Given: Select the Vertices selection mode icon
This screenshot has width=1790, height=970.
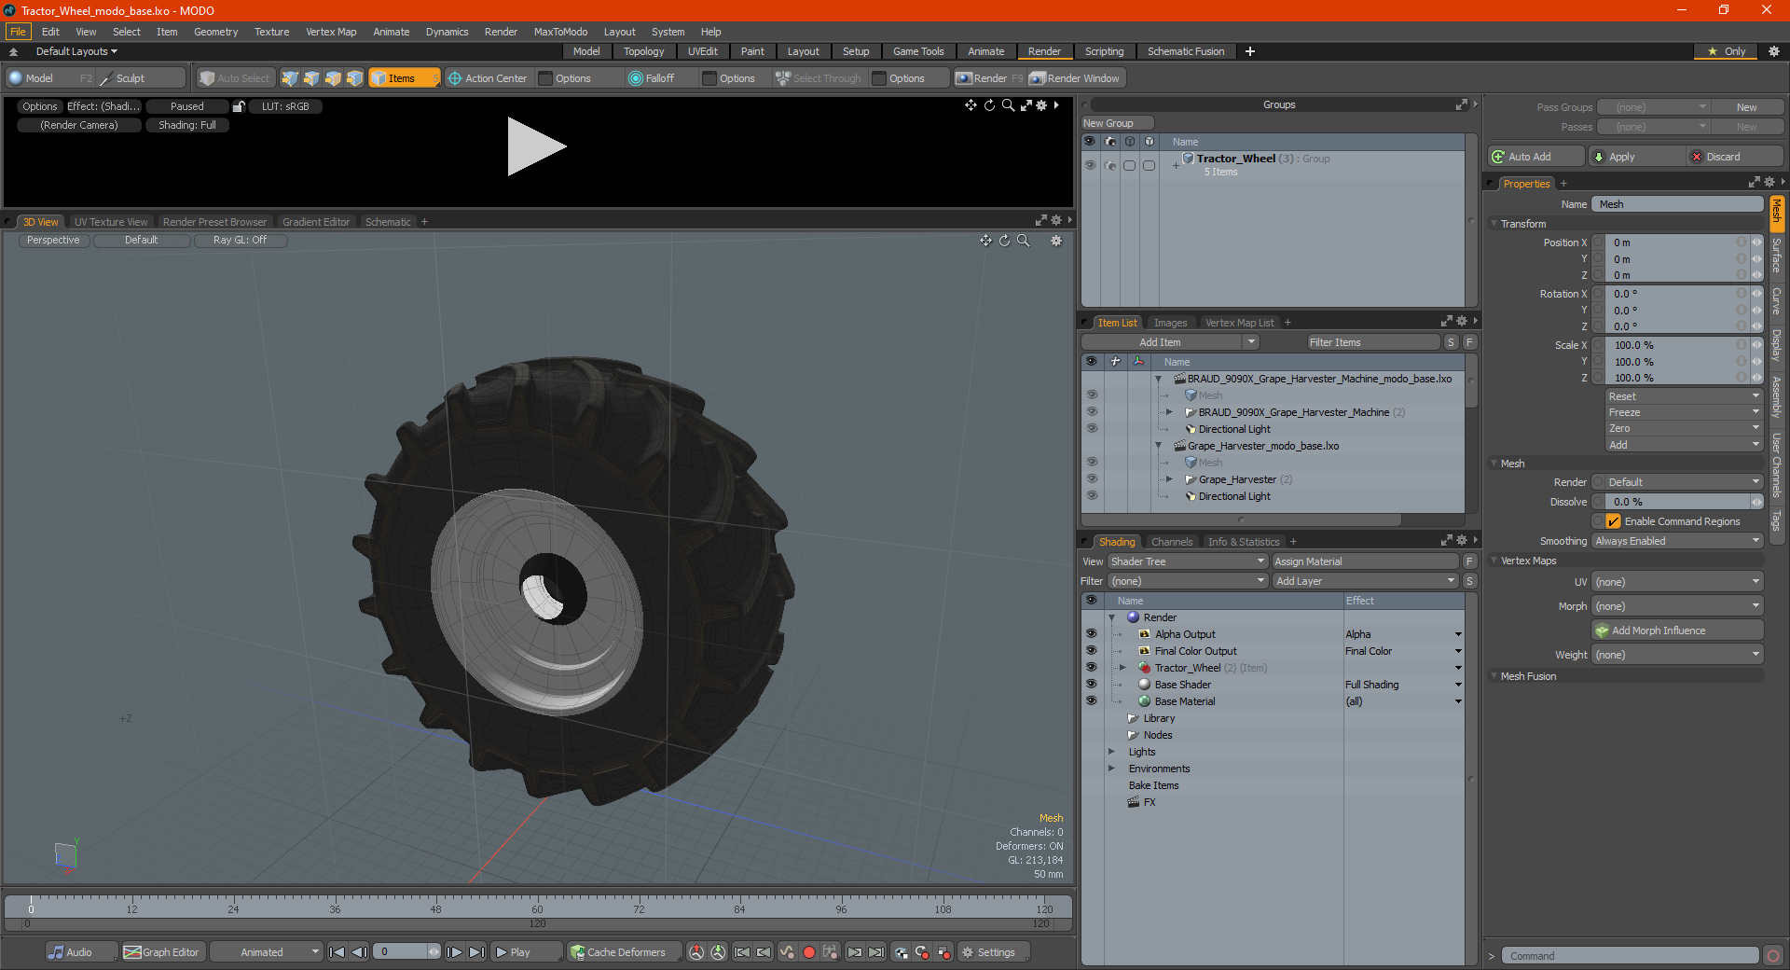Looking at the screenshot, I should (290, 78).
